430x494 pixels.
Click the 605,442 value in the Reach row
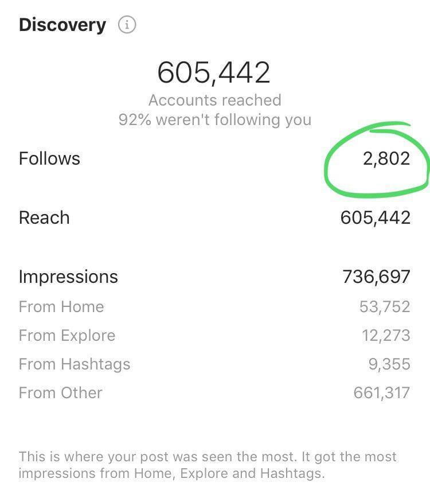[x=376, y=217]
